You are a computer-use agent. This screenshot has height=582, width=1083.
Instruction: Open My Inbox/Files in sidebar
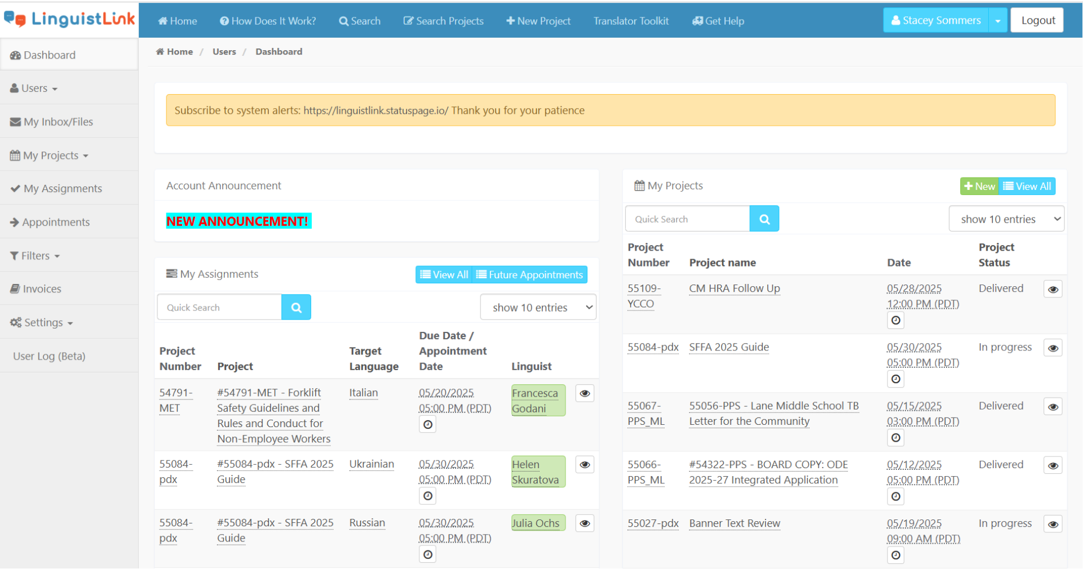[x=69, y=122]
